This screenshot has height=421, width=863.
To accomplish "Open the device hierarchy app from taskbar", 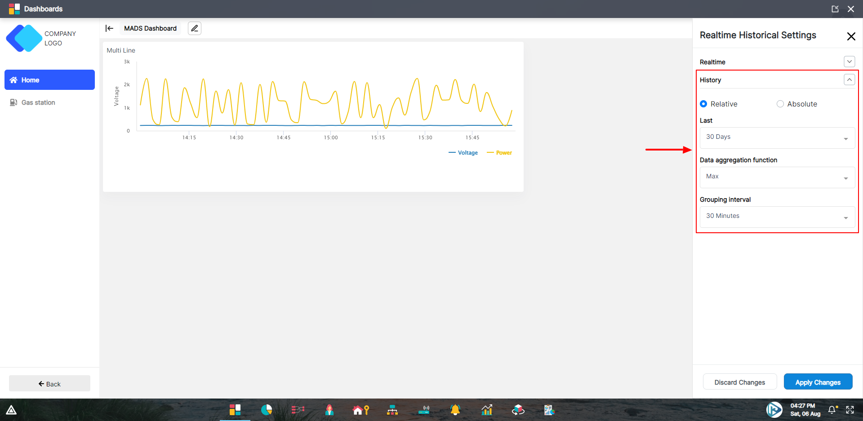I will click(x=392, y=410).
